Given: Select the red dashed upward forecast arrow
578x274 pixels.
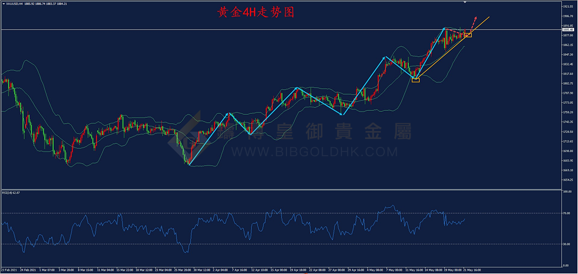Looking at the screenshot, I should (x=472, y=25).
